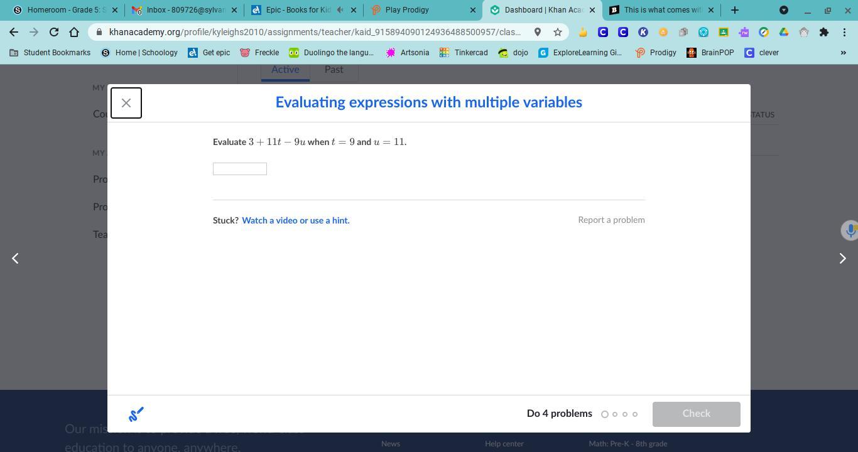The width and height of the screenshot is (858, 452).
Task: Open the tab search dropdown
Action: click(x=784, y=10)
